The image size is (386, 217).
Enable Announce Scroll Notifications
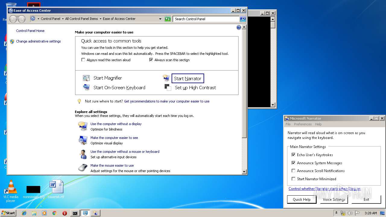pyautogui.click(x=293, y=171)
